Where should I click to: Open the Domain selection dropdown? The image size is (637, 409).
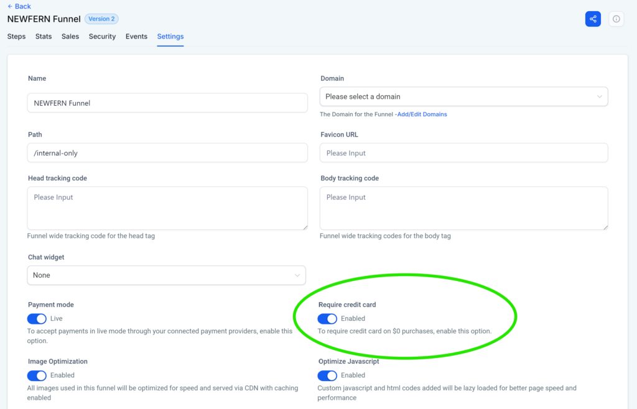click(x=463, y=96)
